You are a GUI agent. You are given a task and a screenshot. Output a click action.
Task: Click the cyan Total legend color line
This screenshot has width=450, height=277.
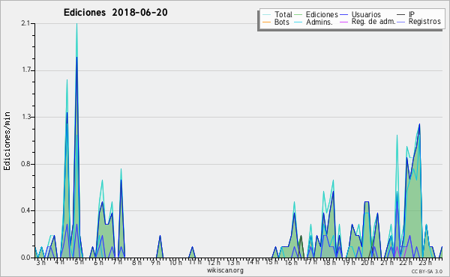pyautogui.click(x=266, y=15)
